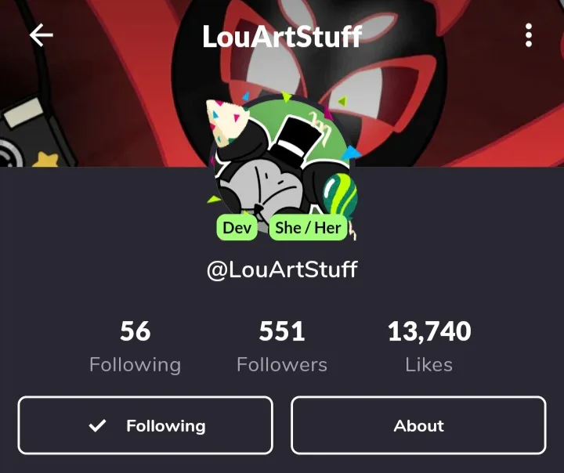View the 551 followers count
The image size is (564, 473).
(282, 331)
